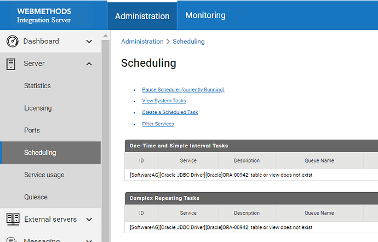Image resolution: width=378 pixels, height=242 pixels.
Task: Click Queue Name header in One-Time tasks table
Action: (319, 160)
